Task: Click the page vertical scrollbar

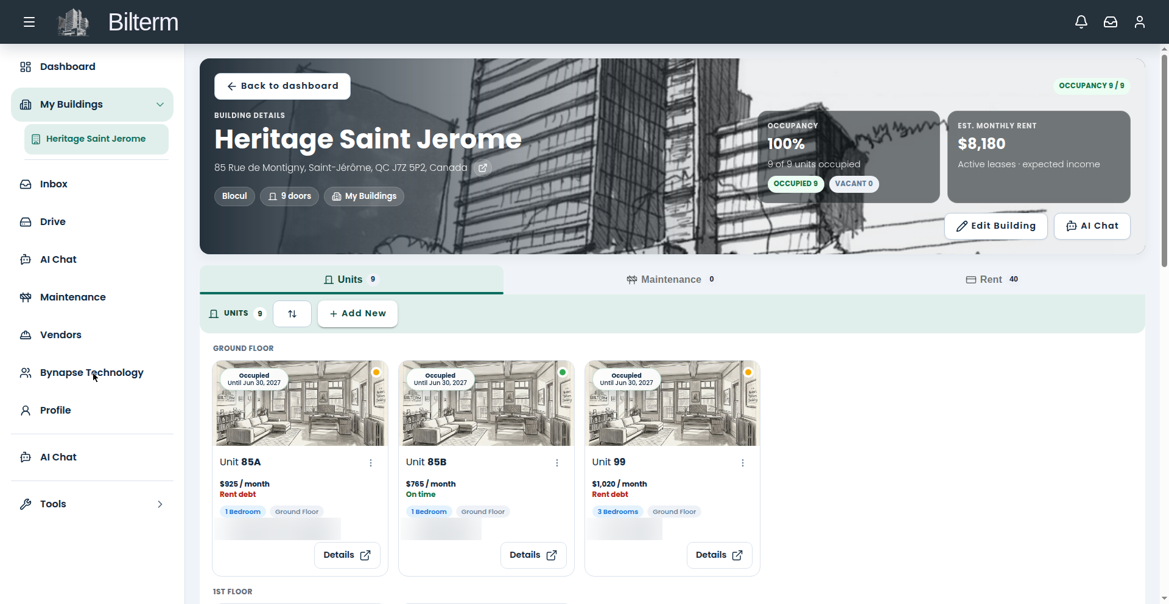Action: (1164, 161)
